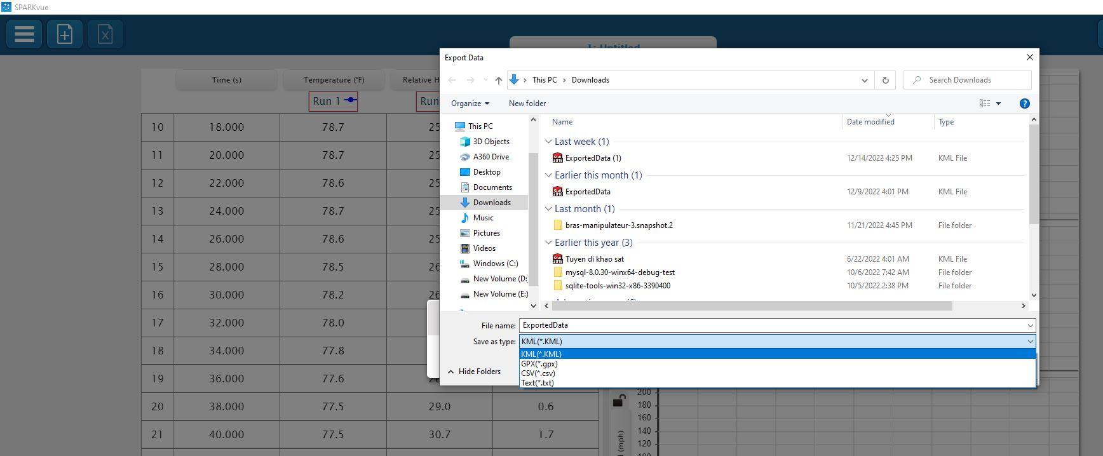Select table cell 40.000 in row 21
1103x456 pixels.
226,434
